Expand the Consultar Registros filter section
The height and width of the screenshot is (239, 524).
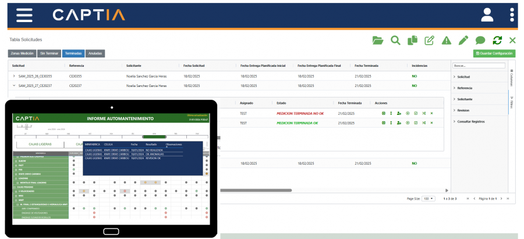point(455,121)
